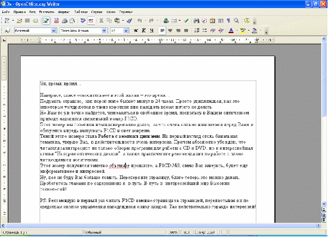
Task: Expand the paragraph style dropdown
Action: [54, 31]
